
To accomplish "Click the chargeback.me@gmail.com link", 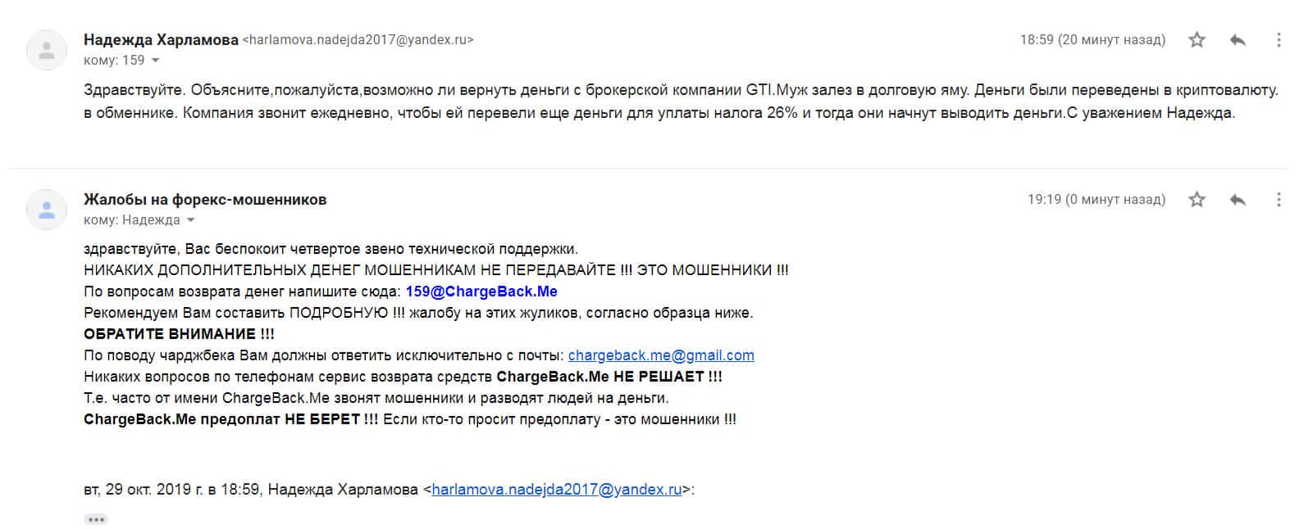I will [661, 355].
